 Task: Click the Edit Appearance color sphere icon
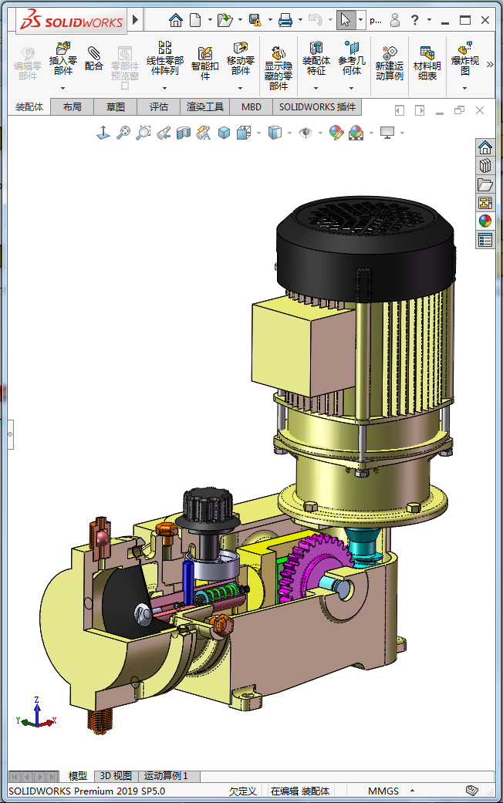coord(336,133)
